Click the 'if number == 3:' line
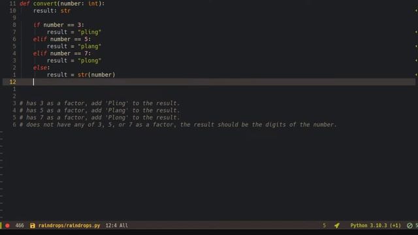 59,25
